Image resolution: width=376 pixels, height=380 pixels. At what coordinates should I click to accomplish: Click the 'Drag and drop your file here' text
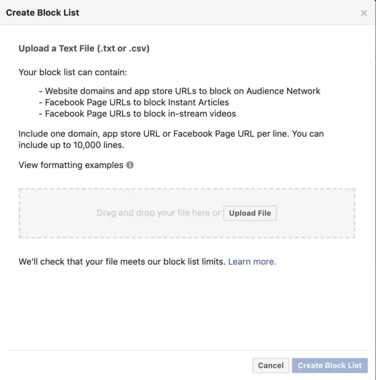(158, 213)
